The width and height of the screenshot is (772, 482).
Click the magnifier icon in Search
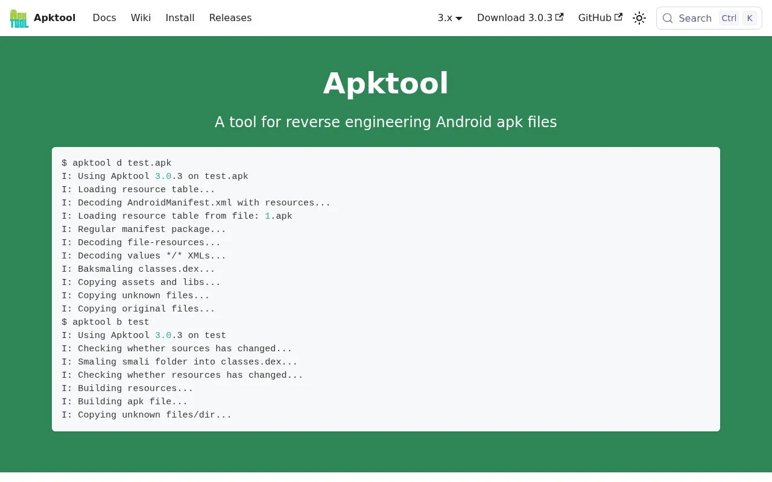(668, 18)
